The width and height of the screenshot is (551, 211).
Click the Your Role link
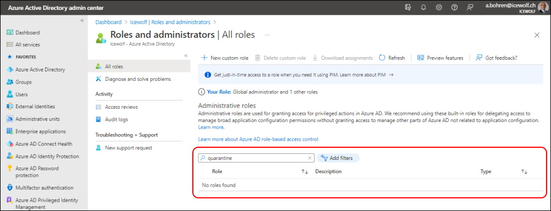[219, 92]
